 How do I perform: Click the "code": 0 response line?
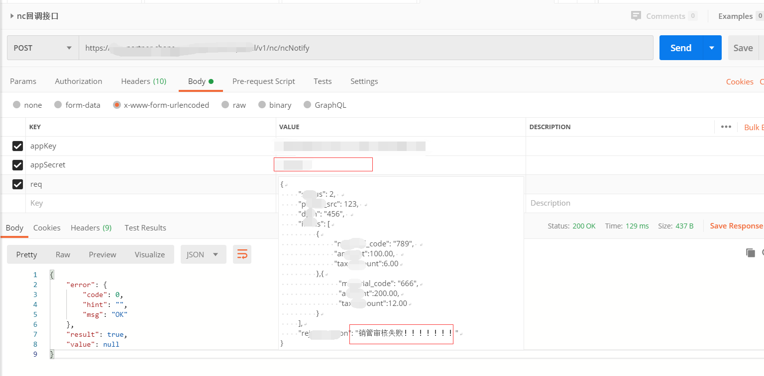(x=103, y=295)
